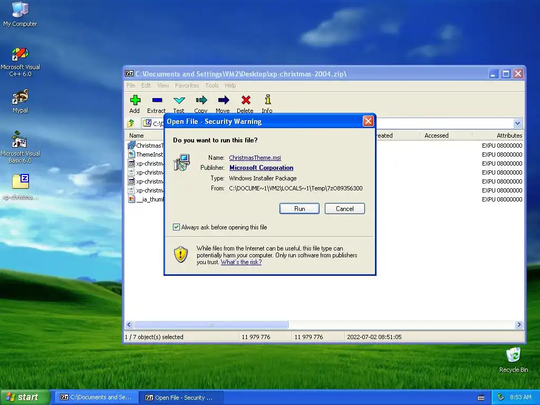
Task: Open the Tools menu in 7-Zip
Action: pos(212,85)
